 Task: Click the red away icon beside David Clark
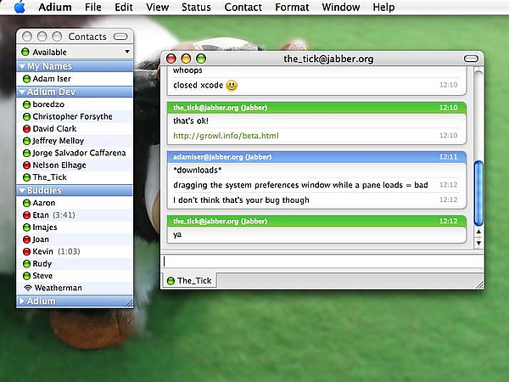tap(26, 129)
